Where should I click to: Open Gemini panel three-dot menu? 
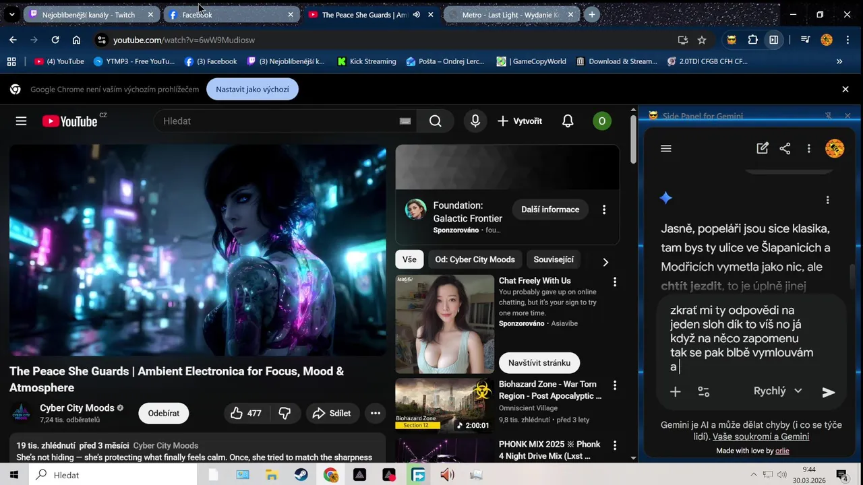(808, 149)
